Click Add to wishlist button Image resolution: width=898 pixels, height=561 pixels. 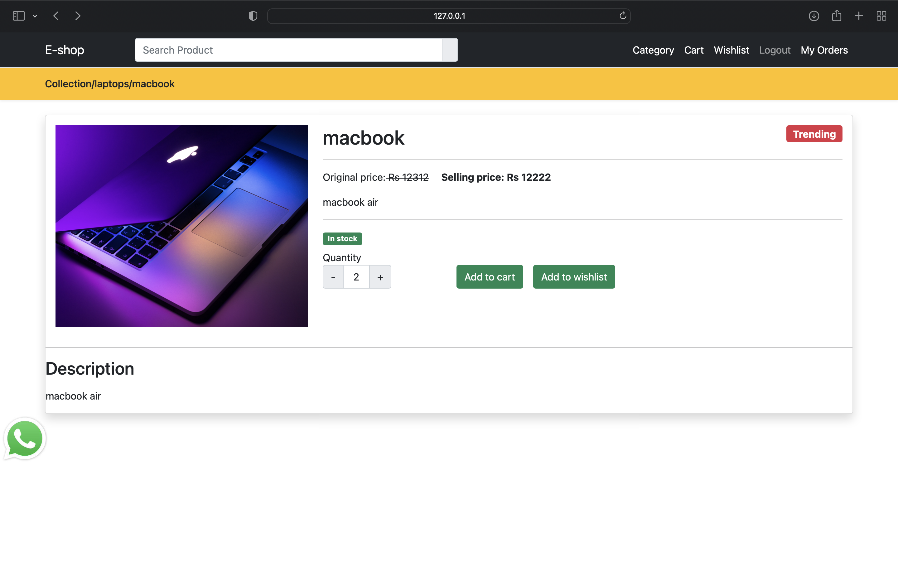pos(574,277)
